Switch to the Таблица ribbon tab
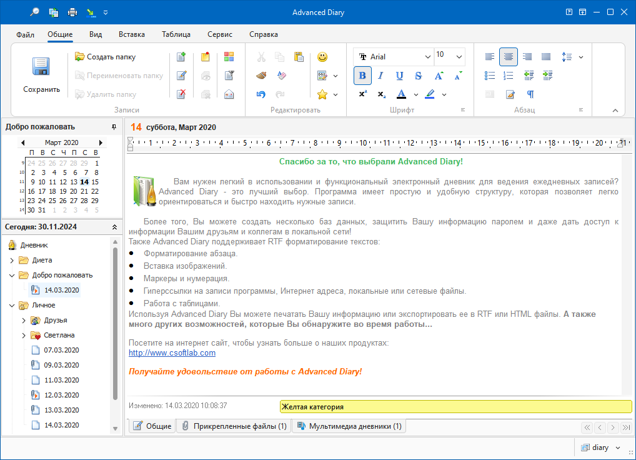Screen dimensions: 636x460 tap(176, 34)
